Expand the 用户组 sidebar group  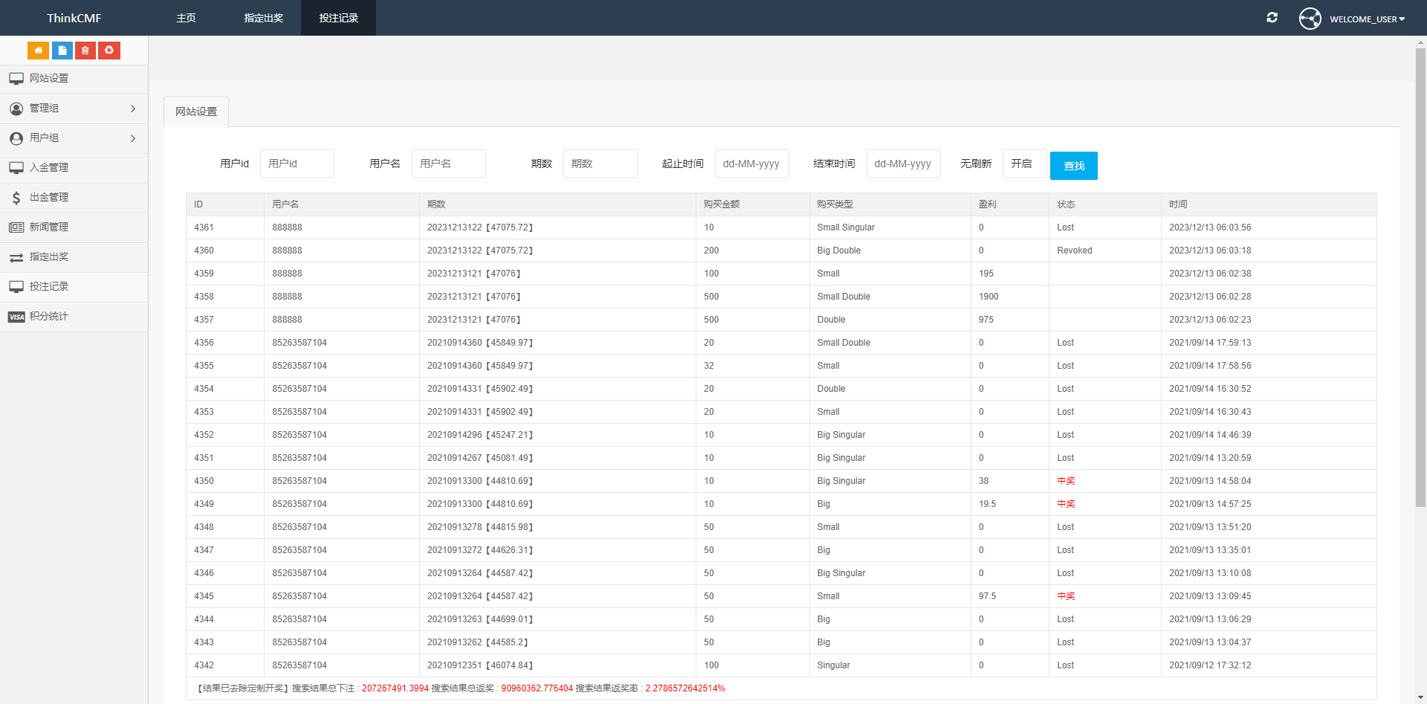pos(73,138)
